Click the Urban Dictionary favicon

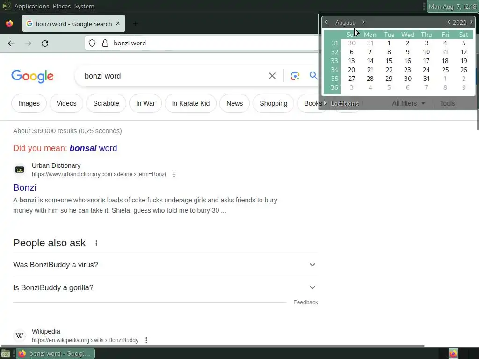pos(20,170)
